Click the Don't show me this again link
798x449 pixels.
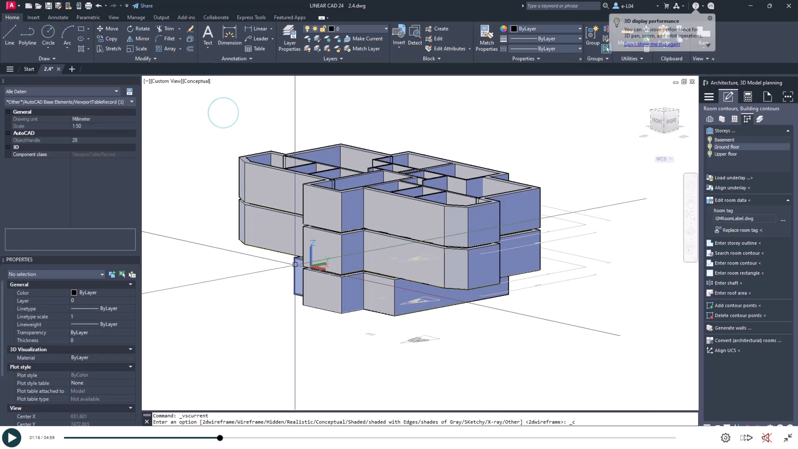pos(651,44)
